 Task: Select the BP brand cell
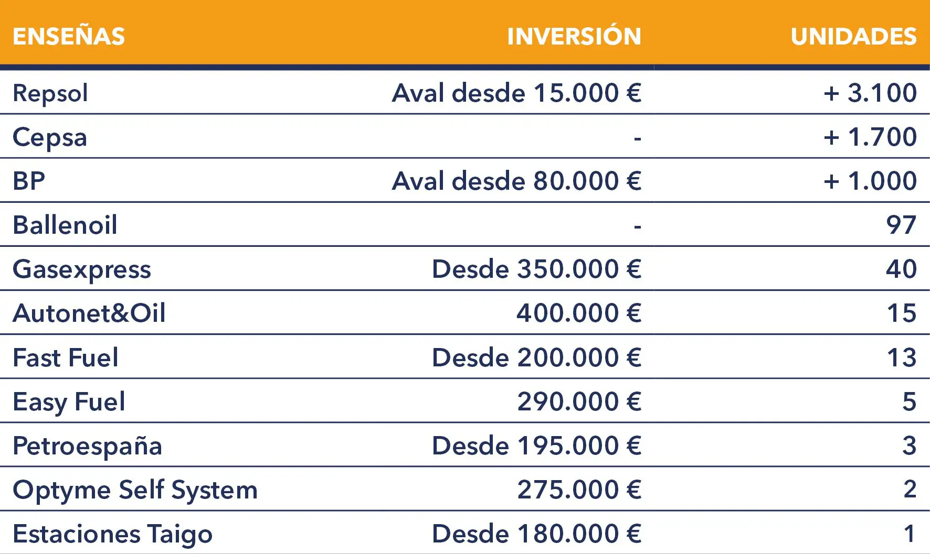click(29, 181)
